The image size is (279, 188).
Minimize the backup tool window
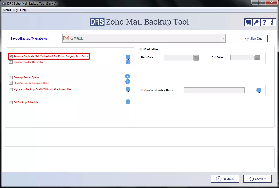(255, 2)
